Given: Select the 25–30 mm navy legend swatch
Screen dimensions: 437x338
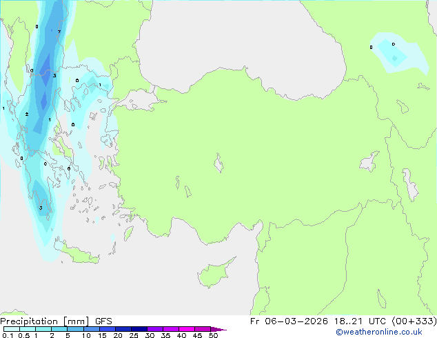Looking at the screenshot, I should (x=139, y=329).
